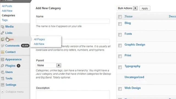
Task: Open the Print category link
Action: [x=128, y=55]
